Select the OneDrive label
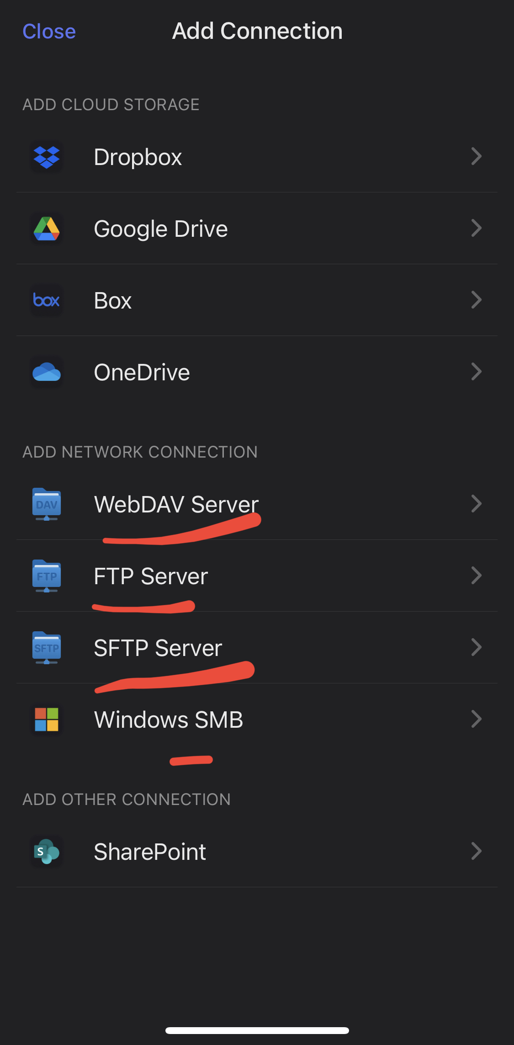This screenshot has height=1045, width=514. click(142, 372)
